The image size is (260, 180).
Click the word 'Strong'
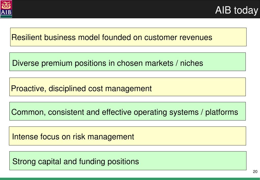point(24,162)
